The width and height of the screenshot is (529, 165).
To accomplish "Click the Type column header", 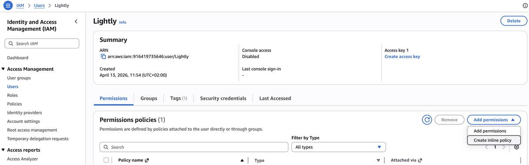I will [260, 160].
